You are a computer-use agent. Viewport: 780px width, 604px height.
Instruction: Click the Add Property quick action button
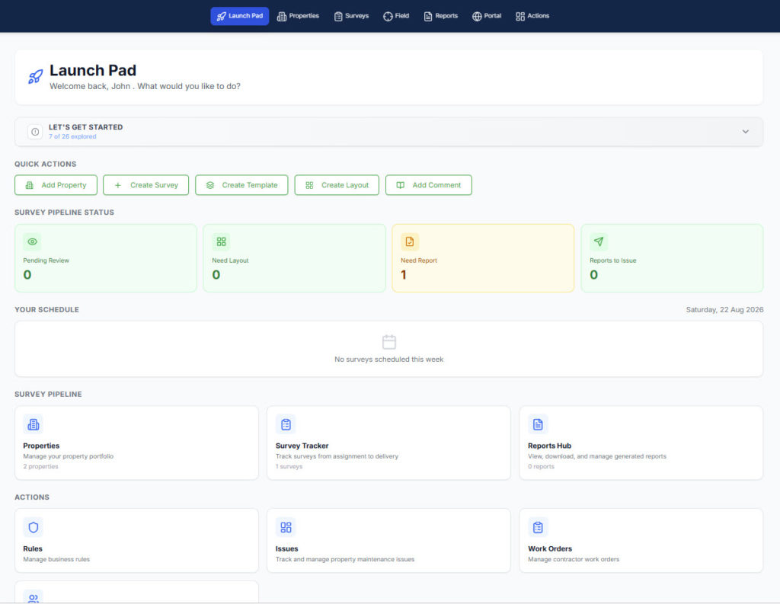(x=56, y=185)
